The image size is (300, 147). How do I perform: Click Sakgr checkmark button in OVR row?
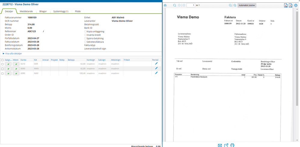click(x=8, y=64)
